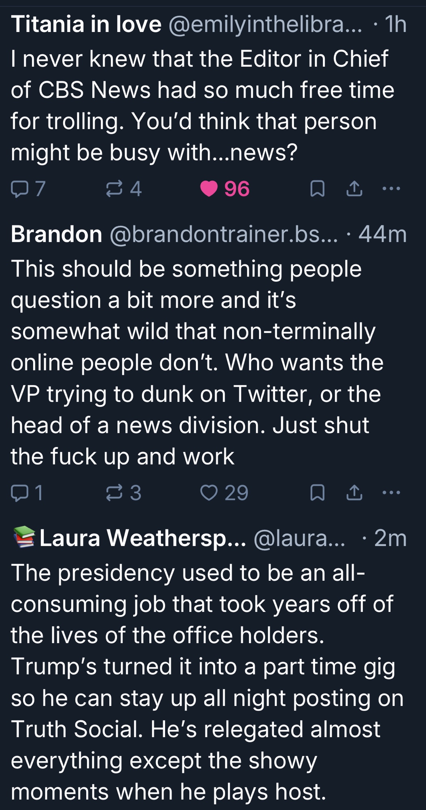Share Titania in love's post
The width and height of the screenshot is (426, 810).
tap(354, 189)
